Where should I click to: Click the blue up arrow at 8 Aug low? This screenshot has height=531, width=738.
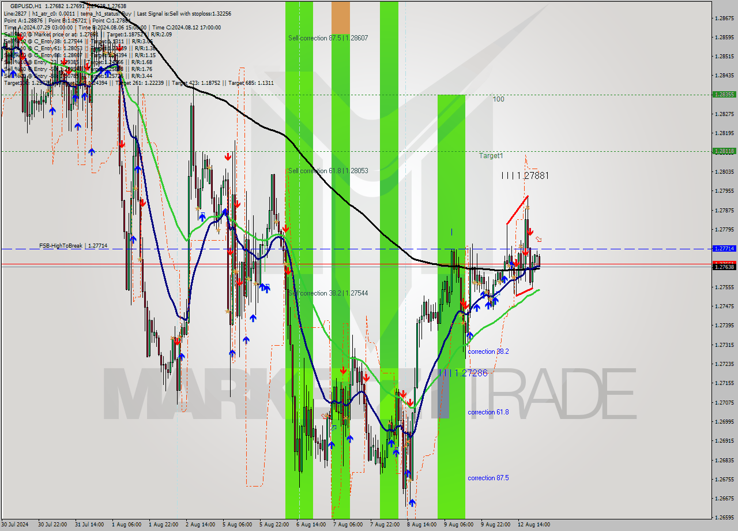click(412, 503)
